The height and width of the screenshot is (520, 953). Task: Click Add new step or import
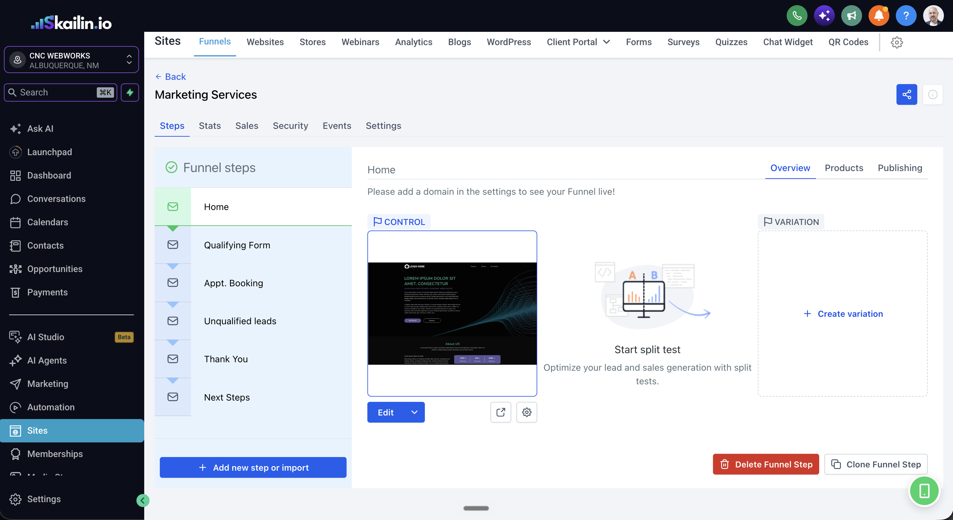[x=253, y=467]
